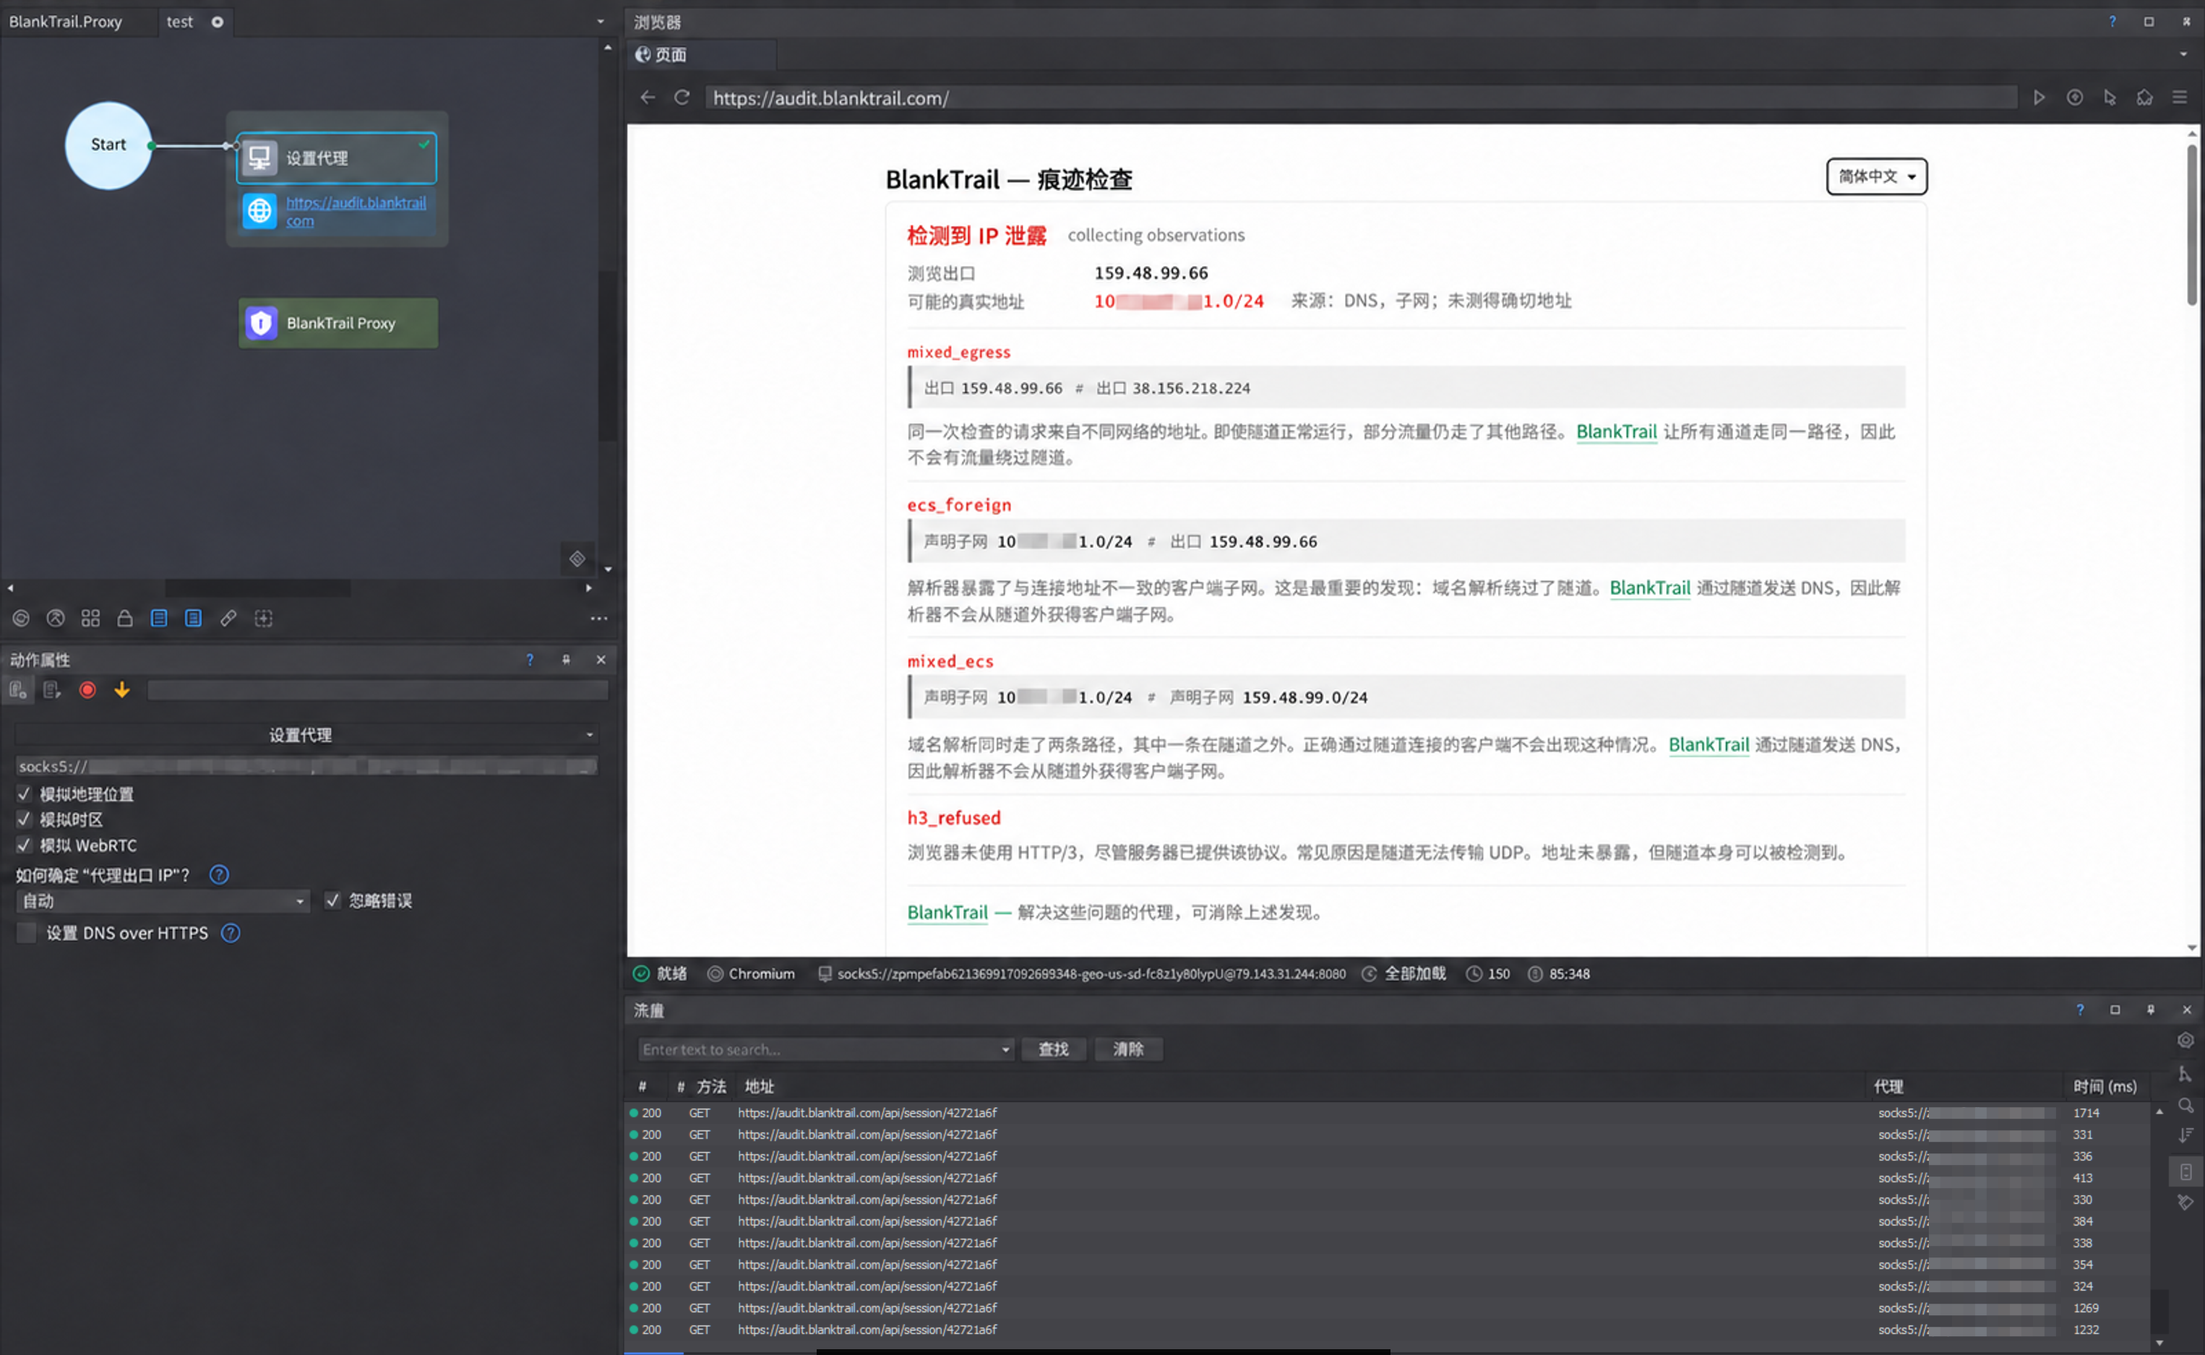The height and width of the screenshot is (1355, 2205).
Task: Open help for 代理出口 IP question
Action: pyautogui.click(x=218, y=874)
